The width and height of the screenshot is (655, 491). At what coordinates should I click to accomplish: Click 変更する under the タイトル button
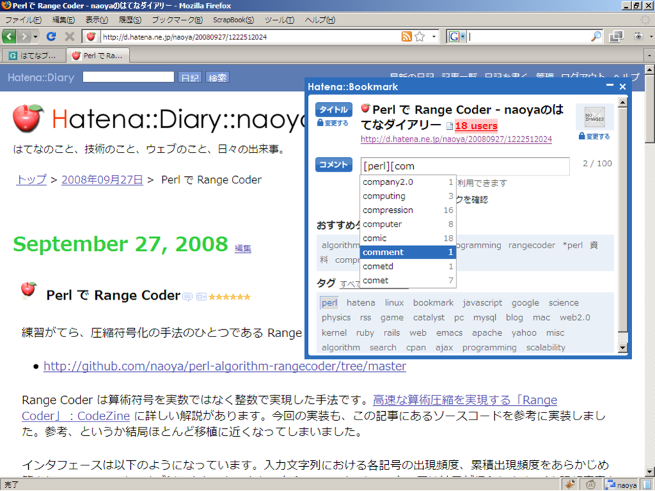point(333,123)
